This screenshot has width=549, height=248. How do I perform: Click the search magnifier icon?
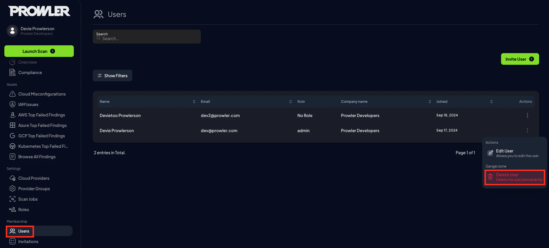99,38
